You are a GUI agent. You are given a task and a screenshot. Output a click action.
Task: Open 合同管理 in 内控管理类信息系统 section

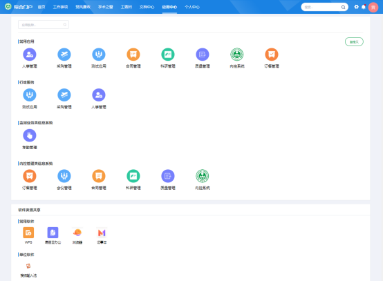point(99,176)
